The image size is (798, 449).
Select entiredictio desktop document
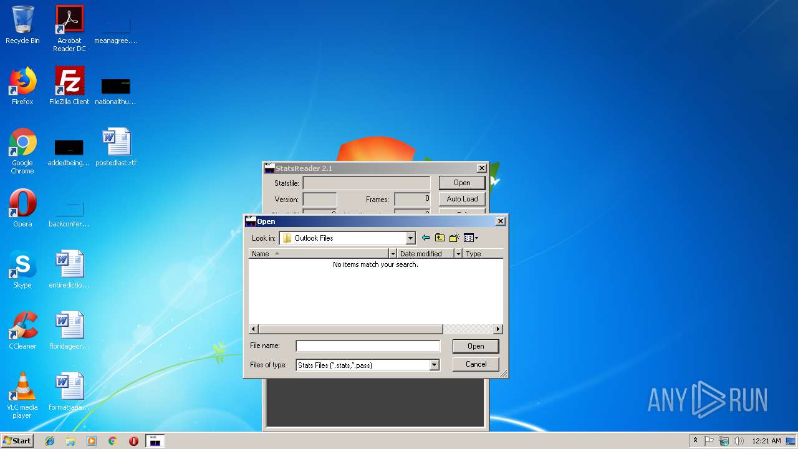69,269
